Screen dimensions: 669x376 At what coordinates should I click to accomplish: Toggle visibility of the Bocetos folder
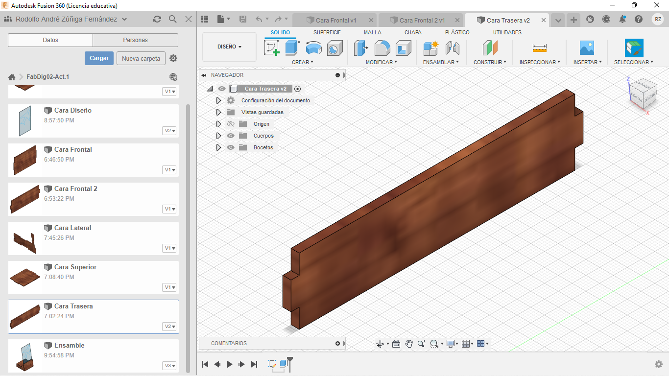point(231,147)
